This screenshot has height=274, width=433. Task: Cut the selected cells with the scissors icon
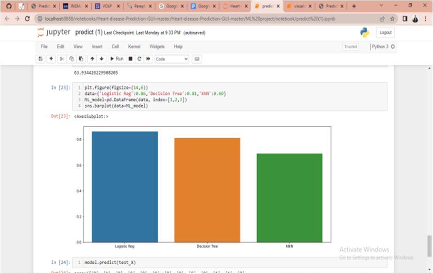click(62, 59)
